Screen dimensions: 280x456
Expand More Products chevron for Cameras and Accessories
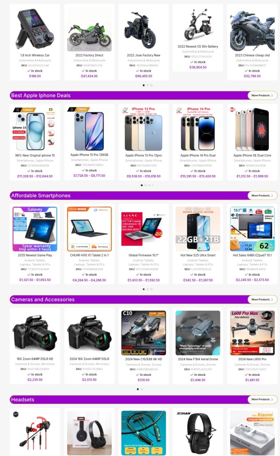(x=272, y=300)
